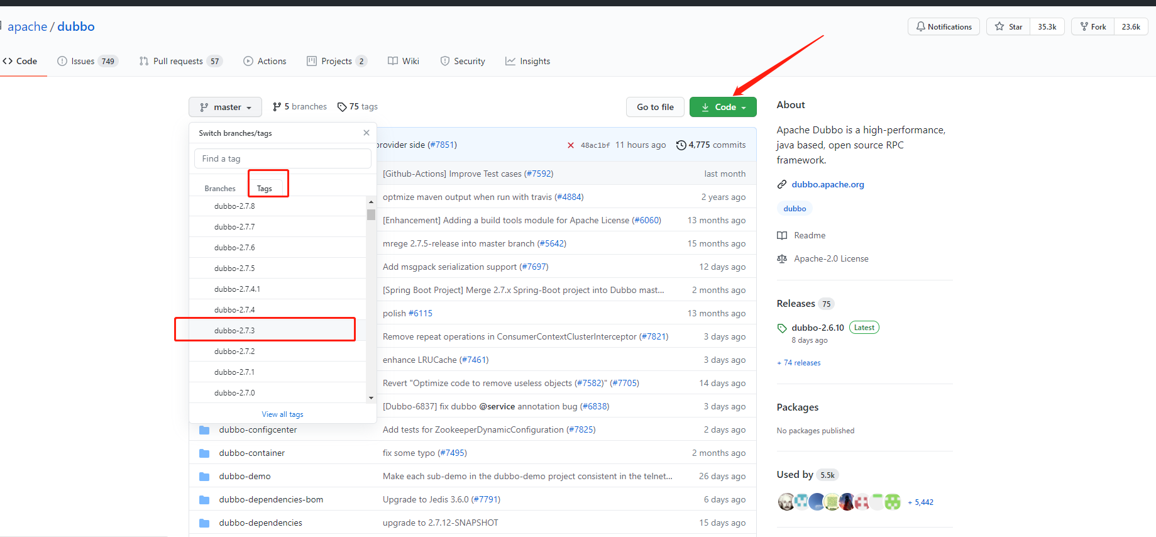1156x537 pixels.
Task: View the Insights tab
Action: pyautogui.click(x=528, y=61)
